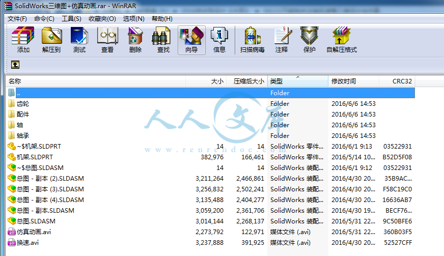Open the 查看 (View) tool
This screenshot has width=444, height=256.
[107, 40]
